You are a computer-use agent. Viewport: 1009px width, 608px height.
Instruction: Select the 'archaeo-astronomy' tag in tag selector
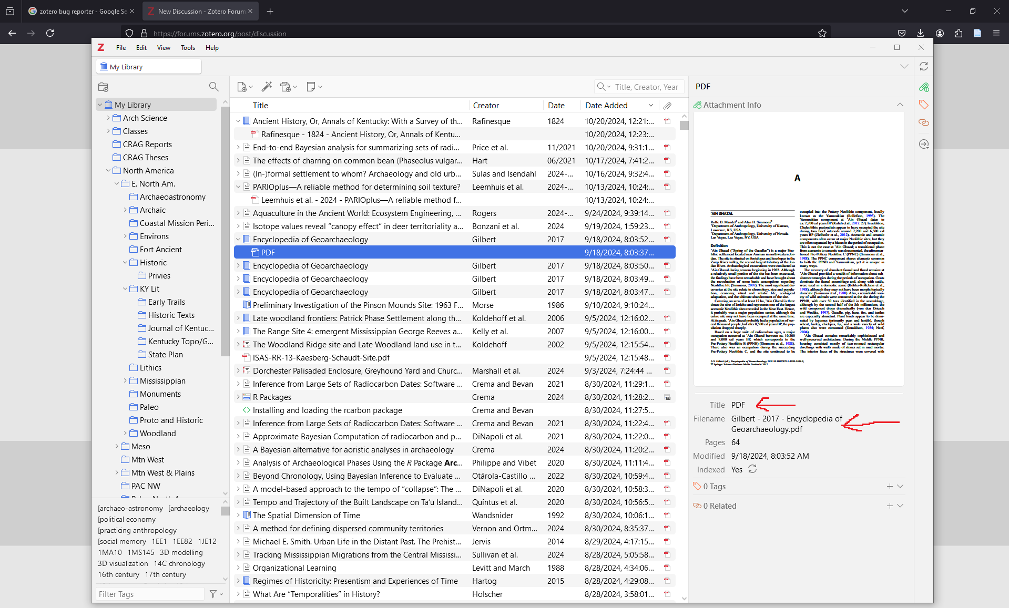[130, 509]
